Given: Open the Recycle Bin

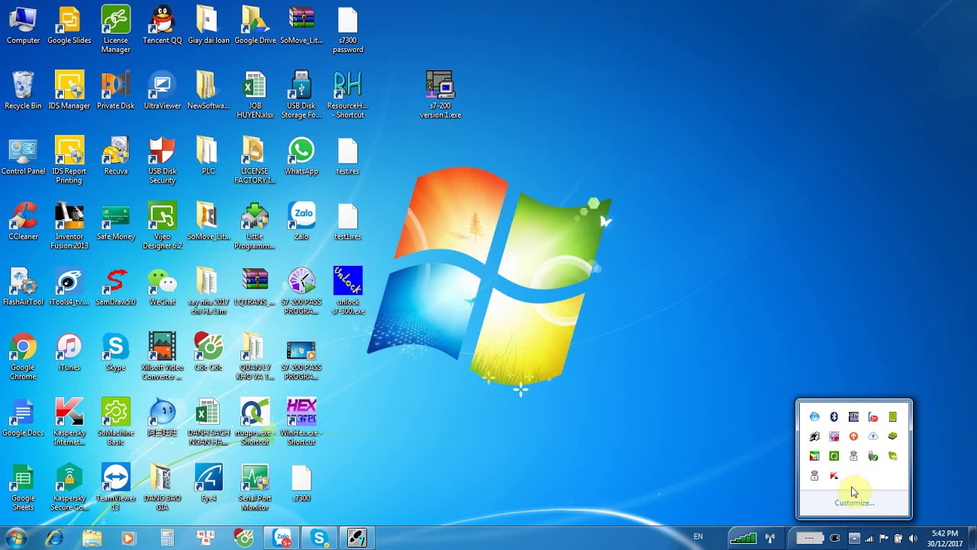Looking at the screenshot, I should pos(23,91).
